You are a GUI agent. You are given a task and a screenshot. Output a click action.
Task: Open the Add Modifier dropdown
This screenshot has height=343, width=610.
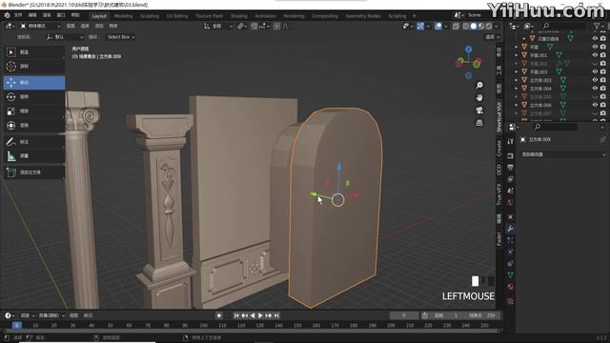point(563,154)
